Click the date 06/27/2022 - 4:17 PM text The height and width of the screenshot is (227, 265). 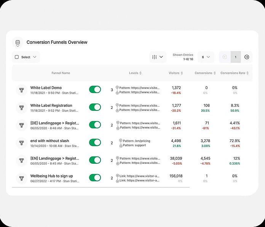tap(45, 181)
